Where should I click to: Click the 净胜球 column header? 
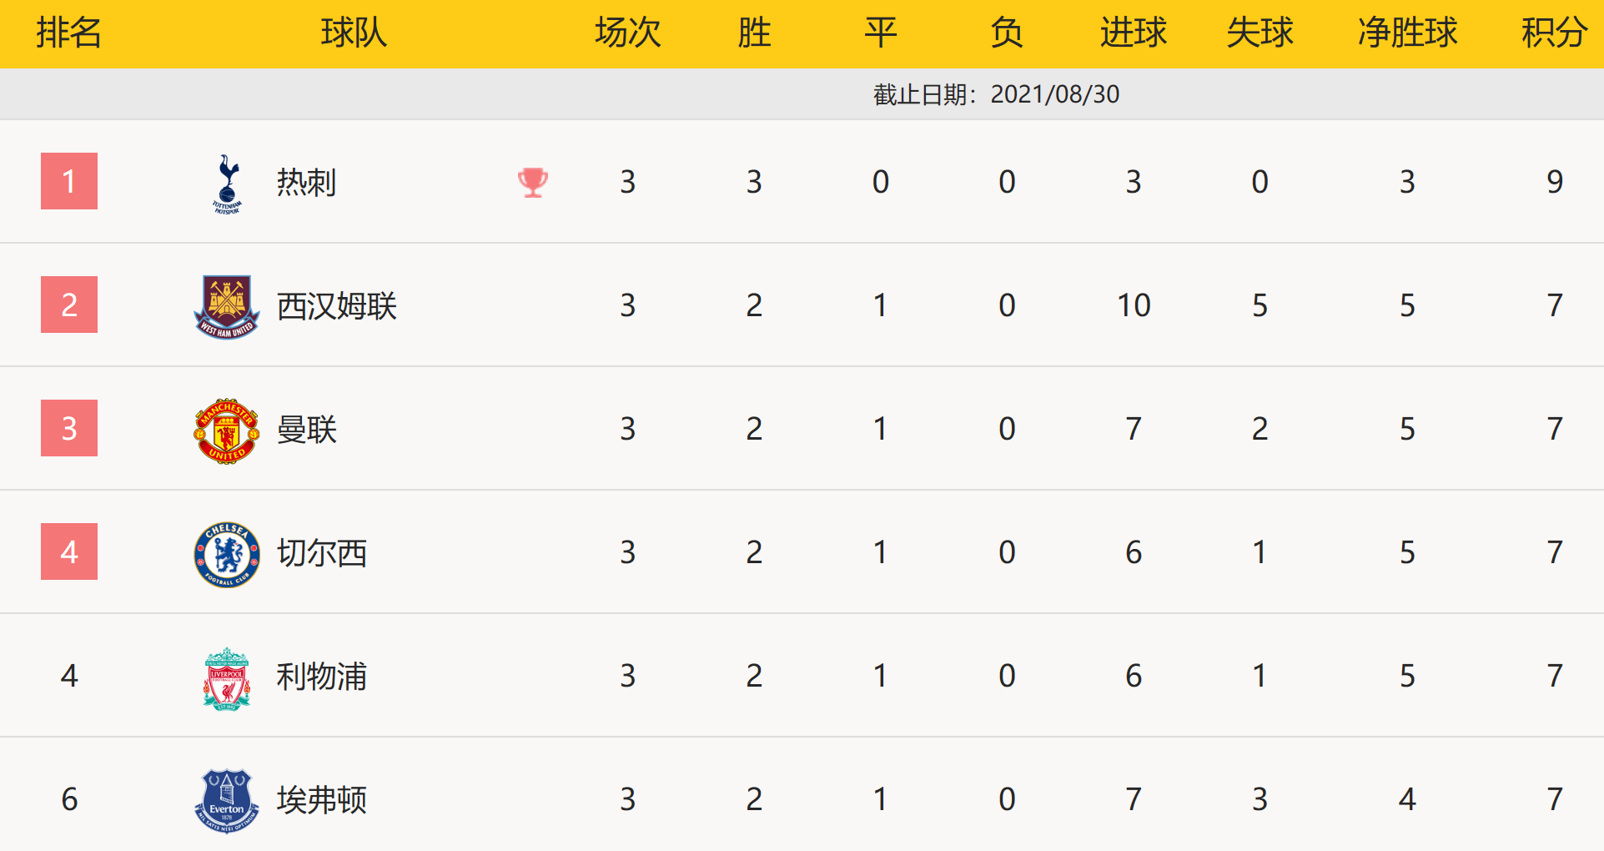pyautogui.click(x=1407, y=33)
